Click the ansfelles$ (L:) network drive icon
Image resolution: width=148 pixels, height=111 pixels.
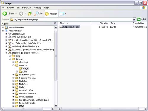tap(10, 46)
